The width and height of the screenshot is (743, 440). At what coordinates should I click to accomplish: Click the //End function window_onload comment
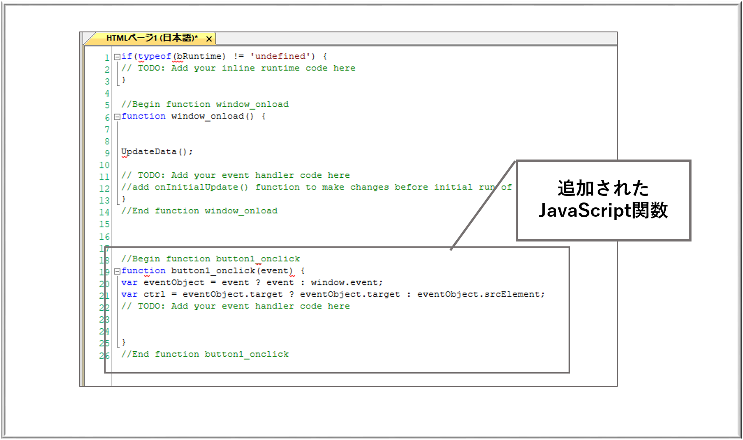[199, 211]
